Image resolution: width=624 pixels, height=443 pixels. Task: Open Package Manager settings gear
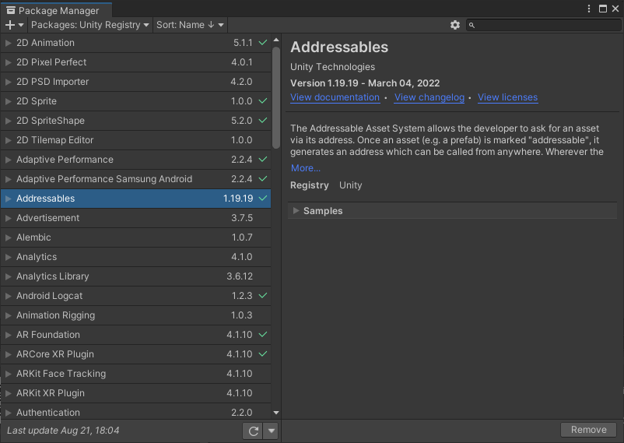pyautogui.click(x=455, y=25)
